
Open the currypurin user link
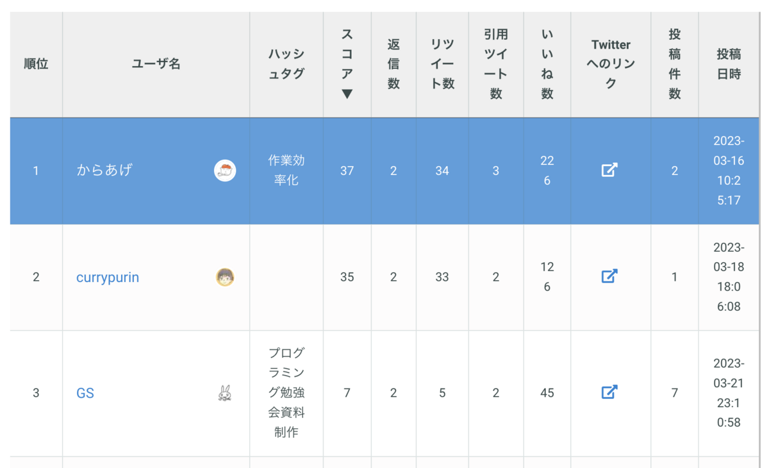[108, 277]
